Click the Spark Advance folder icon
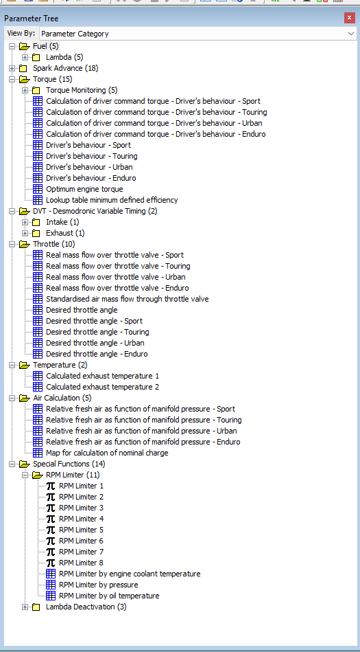Image resolution: width=360 pixels, height=652 pixels. point(23,68)
